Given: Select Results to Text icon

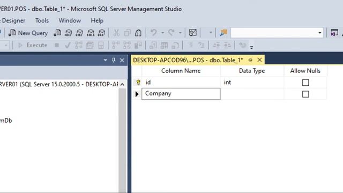Looking at the screenshot, I should click(x=153, y=45).
